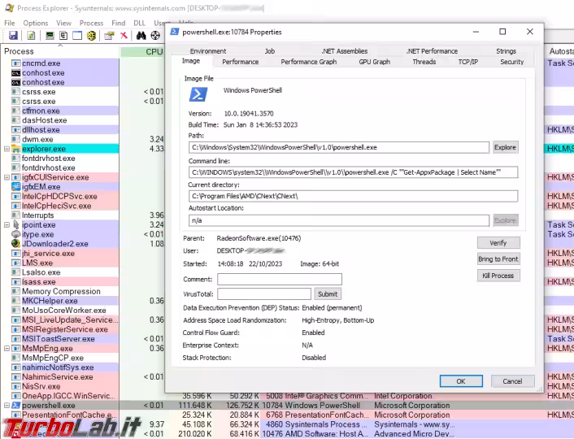Click the Properties toolbar icon

(109, 36)
